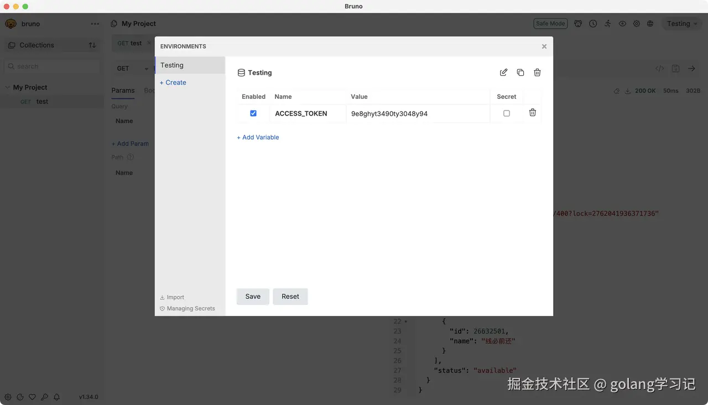This screenshot has height=405, width=708.
Task: Open notifications bell in bottom bar
Action: coord(56,397)
